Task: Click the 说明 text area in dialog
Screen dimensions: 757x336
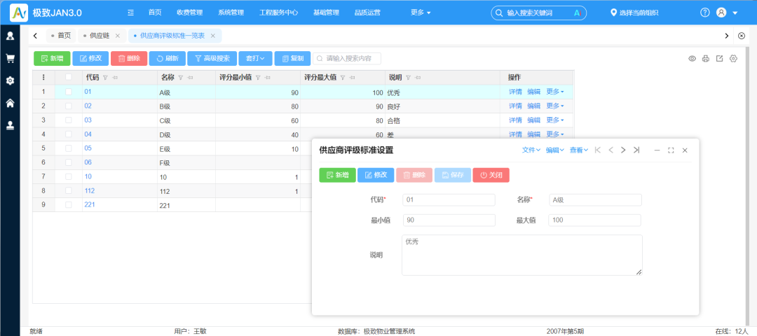Action: (522, 255)
